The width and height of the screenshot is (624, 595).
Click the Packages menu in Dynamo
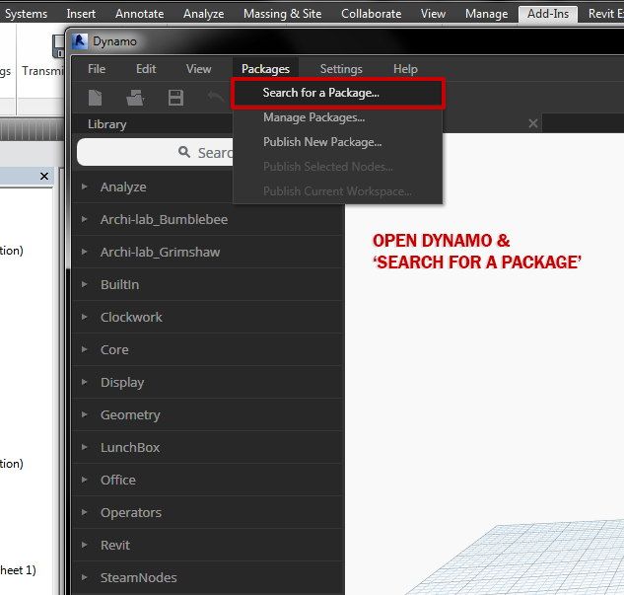tap(265, 69)
